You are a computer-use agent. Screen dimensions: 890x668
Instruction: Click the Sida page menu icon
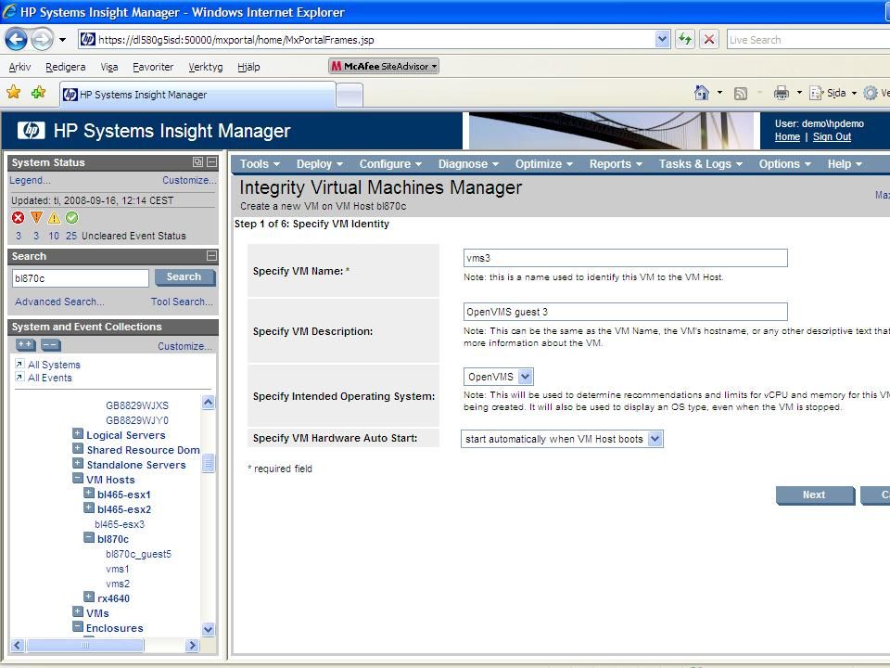pos(816,93)
